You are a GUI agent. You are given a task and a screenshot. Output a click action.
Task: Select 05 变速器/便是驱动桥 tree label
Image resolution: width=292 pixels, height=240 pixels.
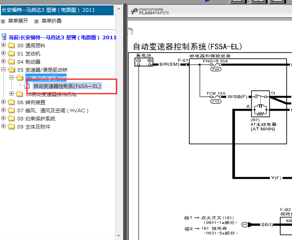[x=42, y=70]
